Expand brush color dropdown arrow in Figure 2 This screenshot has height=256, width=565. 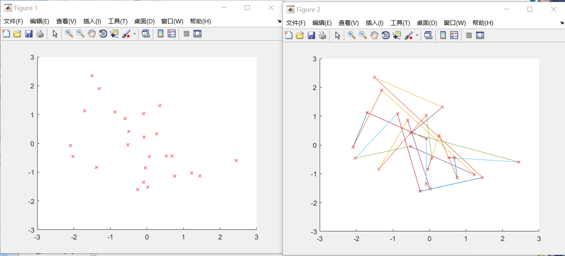pos(417,36)
